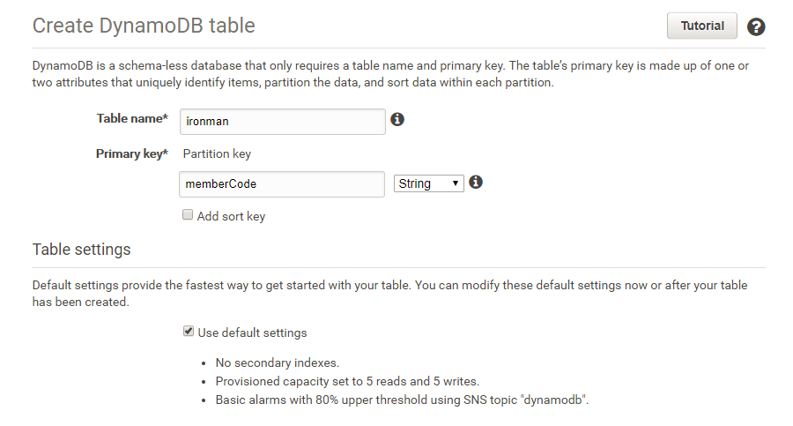The height and width of the screenshot is (426, 793).
Task: Tick the Add sort key checkbox
Action: tap(188, 215)
